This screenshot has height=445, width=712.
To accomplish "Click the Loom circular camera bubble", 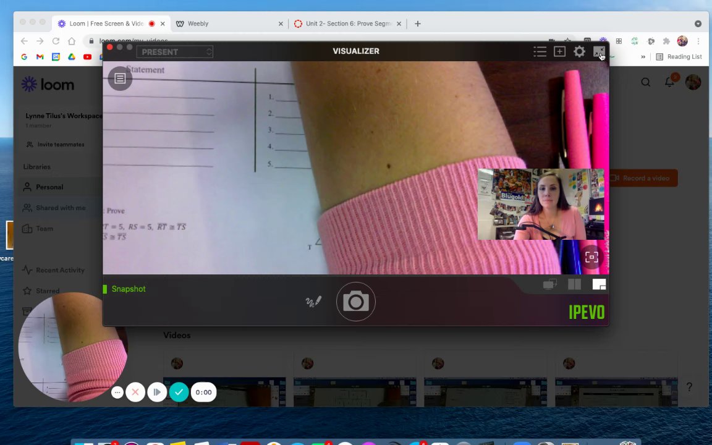I will point(73,347).
